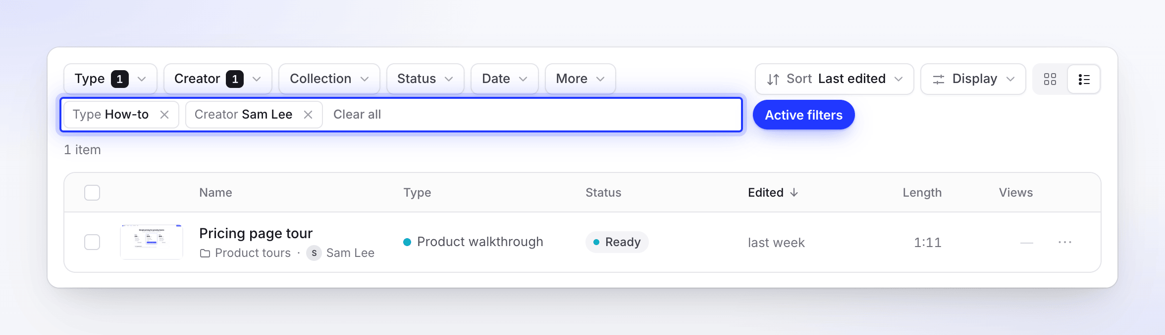
Task: Click the folder icon beside Product tours
Action: click(x=205, y=253)
